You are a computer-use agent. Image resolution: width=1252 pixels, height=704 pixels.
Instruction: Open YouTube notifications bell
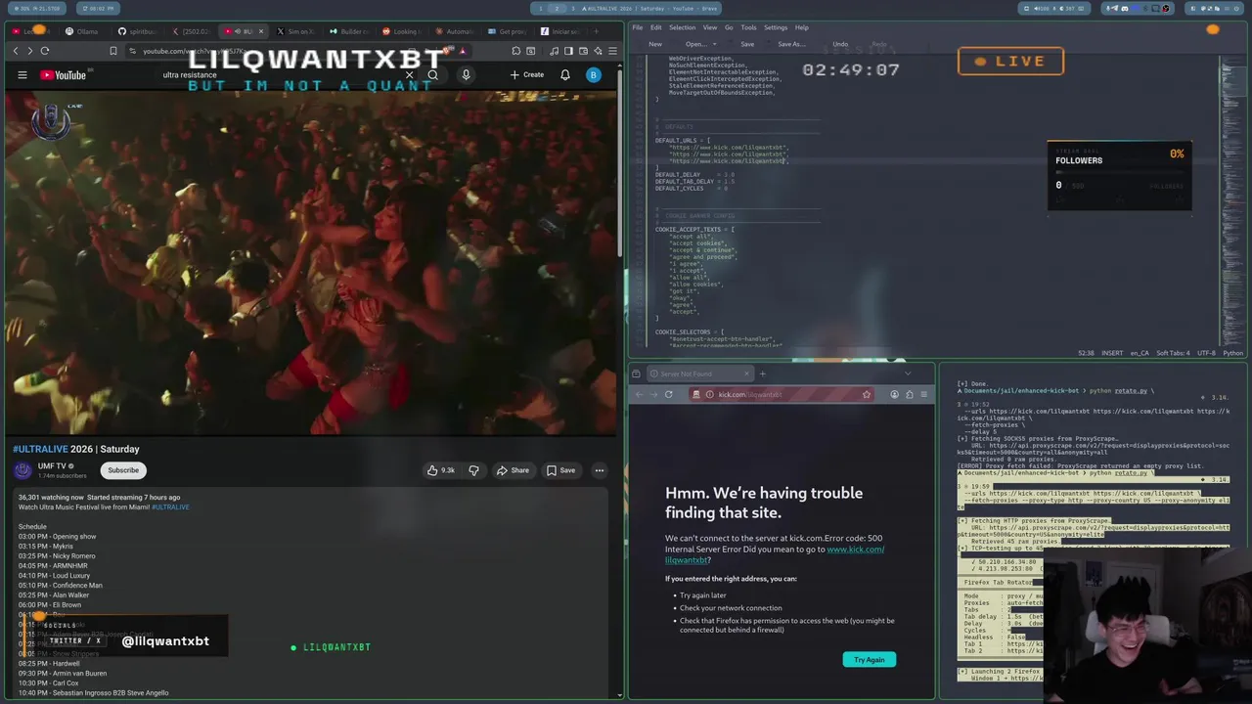(x=565, y=75)
